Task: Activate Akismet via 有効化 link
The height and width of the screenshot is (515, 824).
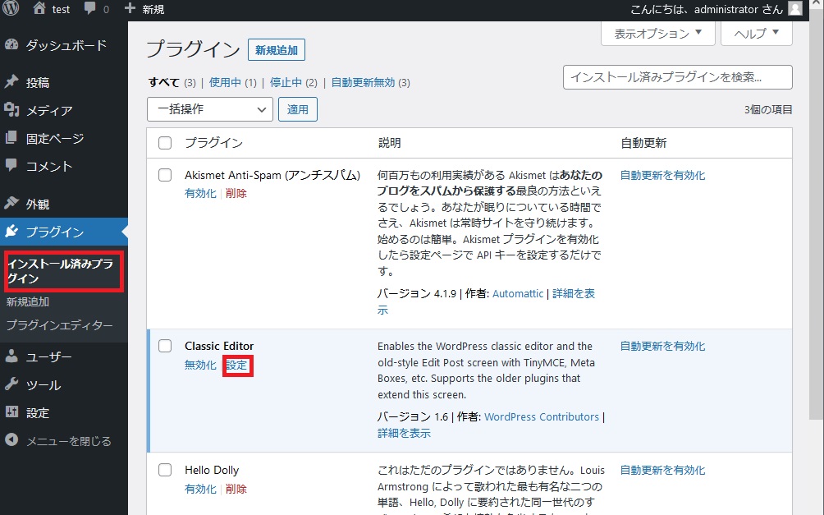Action: coord(201,193)
